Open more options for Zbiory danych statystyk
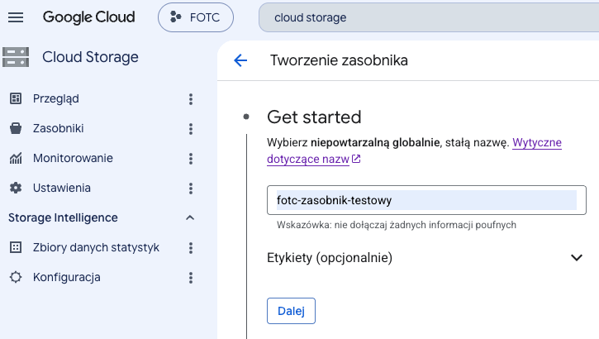This screenshot has height=339, width=599. point(191,248)
